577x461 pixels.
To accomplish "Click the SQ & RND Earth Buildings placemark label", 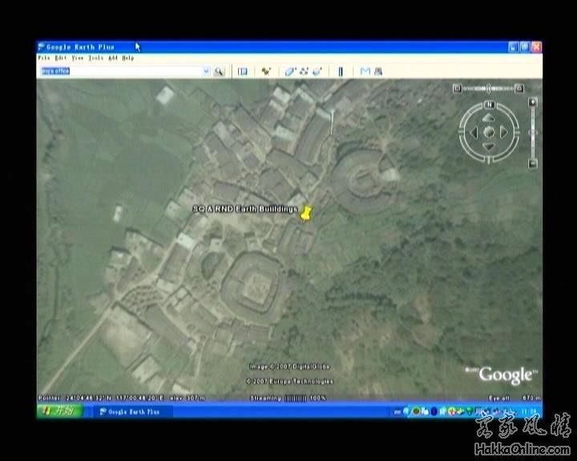I will [x=245, y=209].
